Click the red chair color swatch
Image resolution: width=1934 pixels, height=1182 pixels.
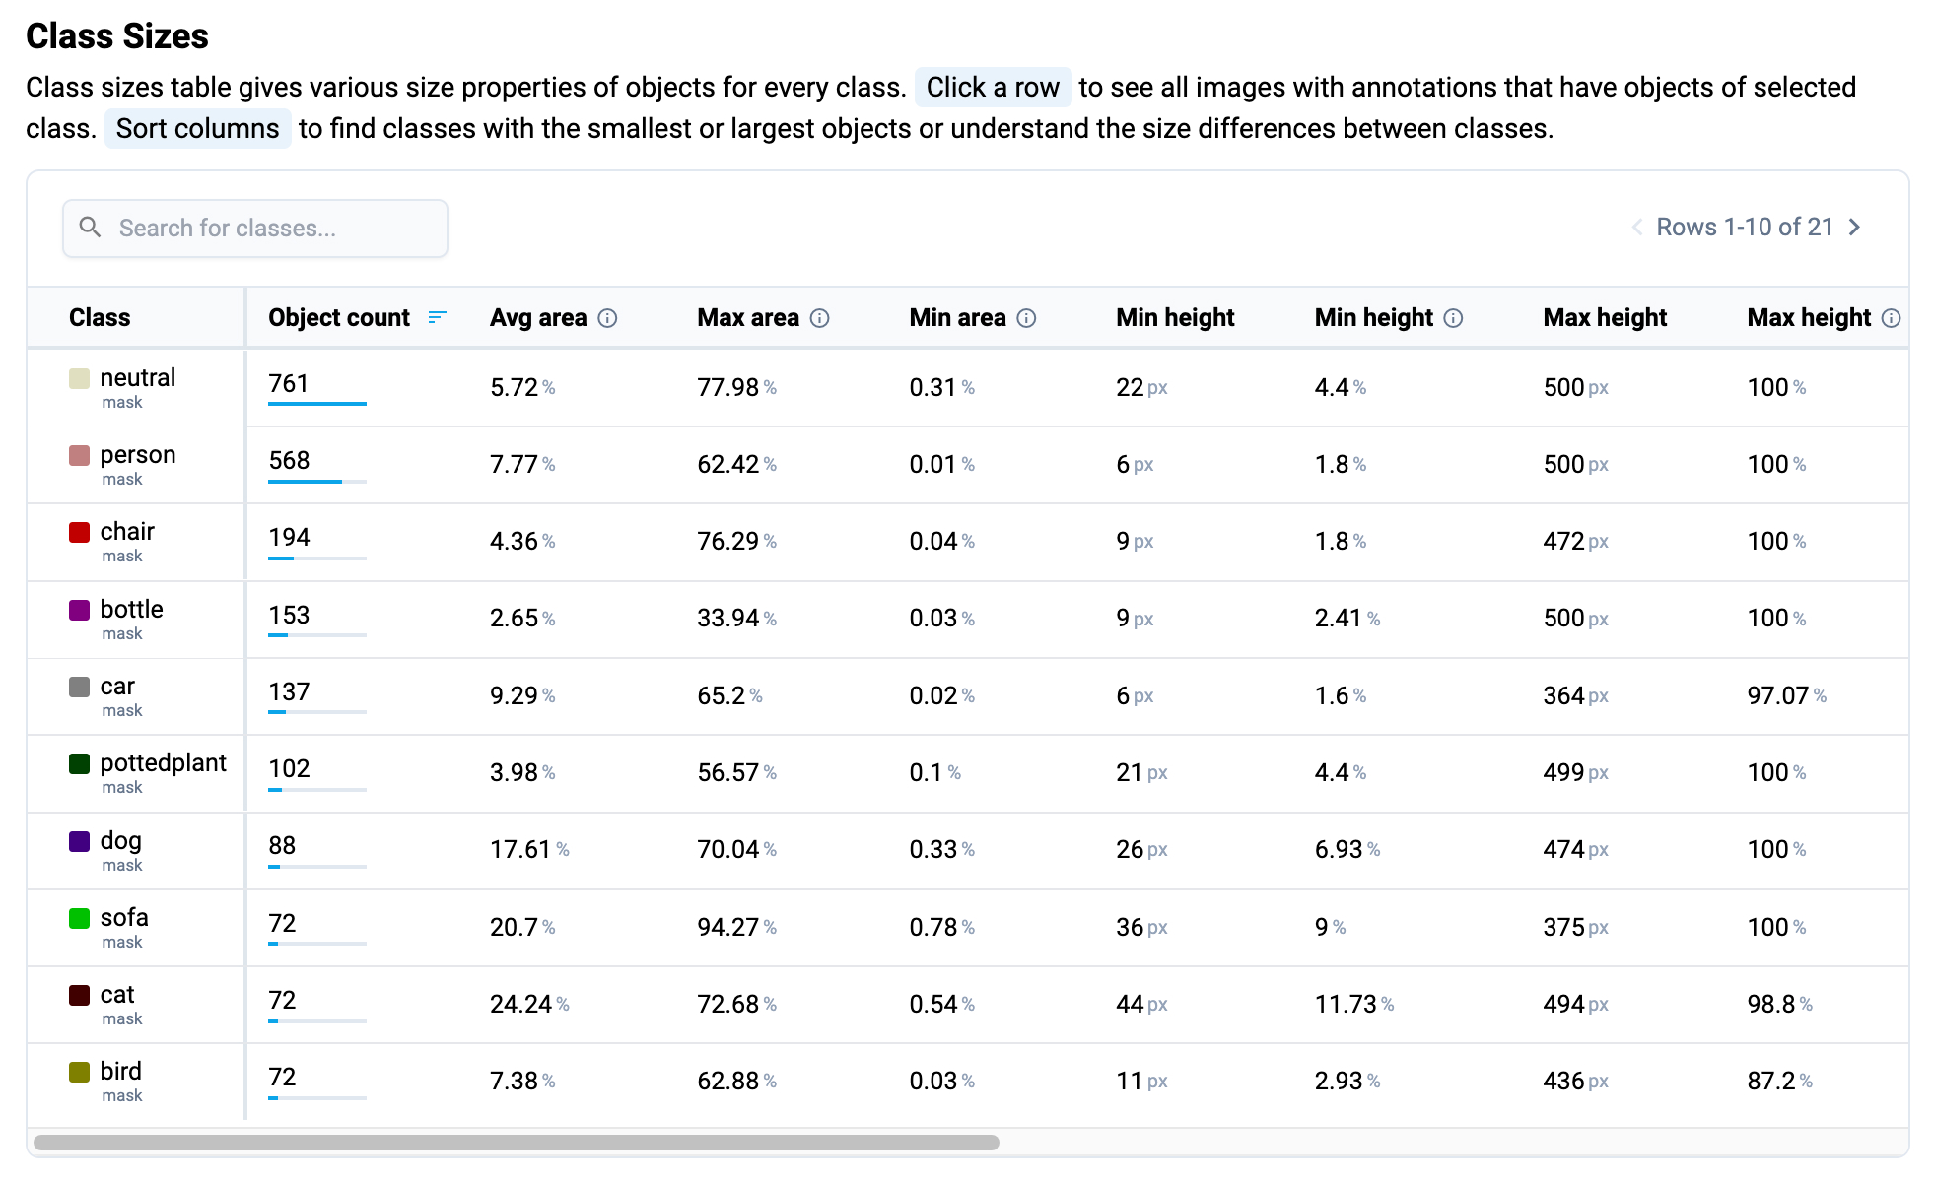pyautogui.click(x=80, y=533)
